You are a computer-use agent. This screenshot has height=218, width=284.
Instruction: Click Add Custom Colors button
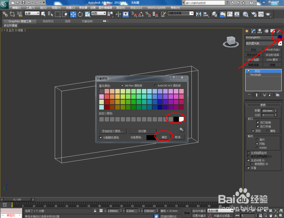tap(112, 131)
